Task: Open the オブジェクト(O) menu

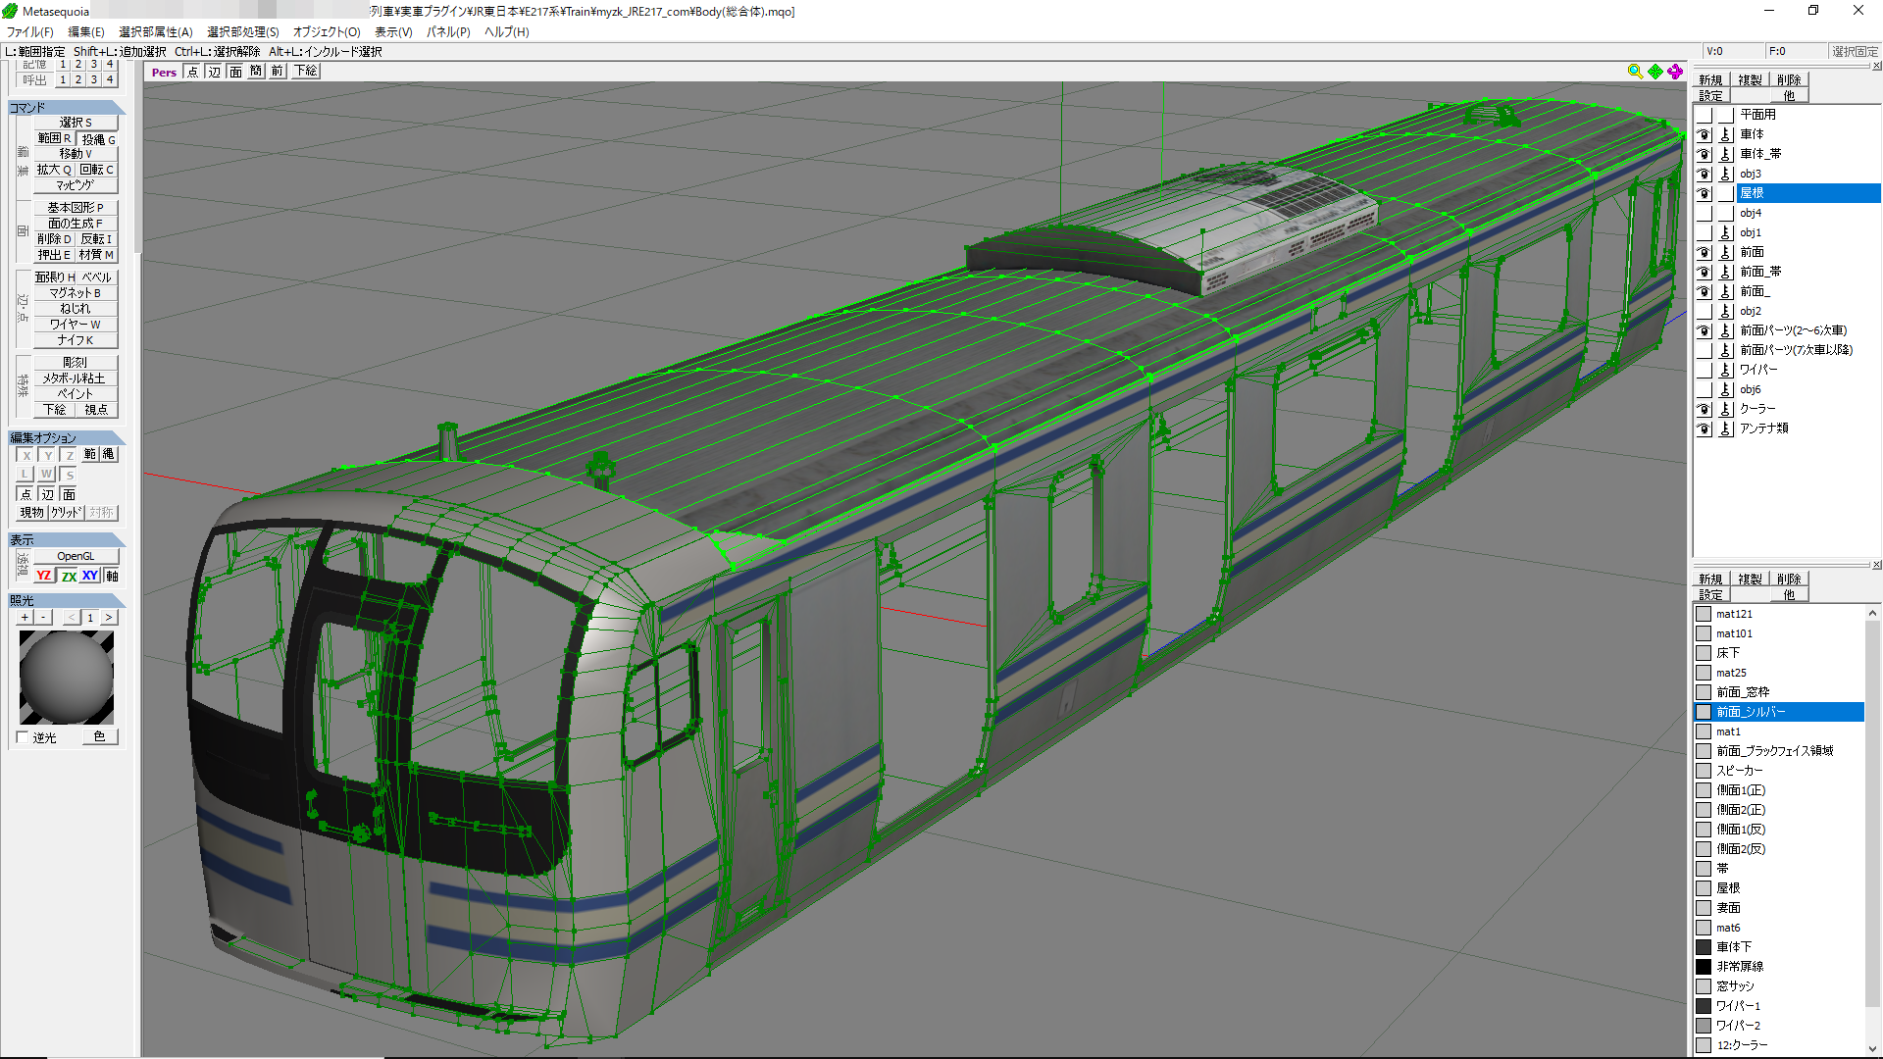Action: [327, 31]
